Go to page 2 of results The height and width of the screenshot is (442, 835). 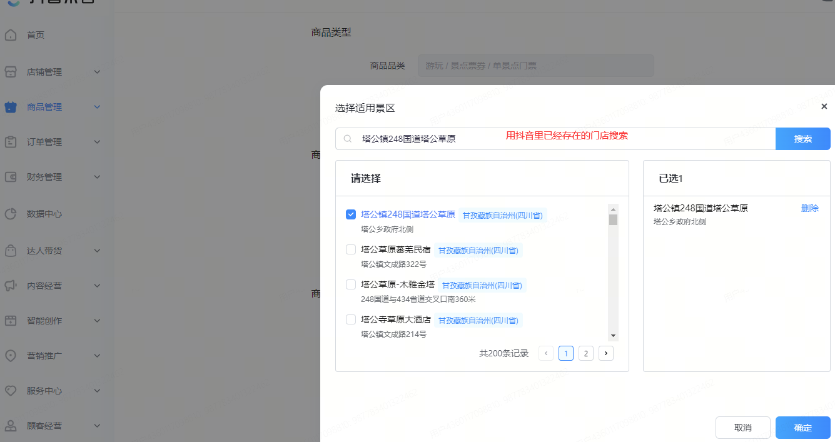coord(585,353)
